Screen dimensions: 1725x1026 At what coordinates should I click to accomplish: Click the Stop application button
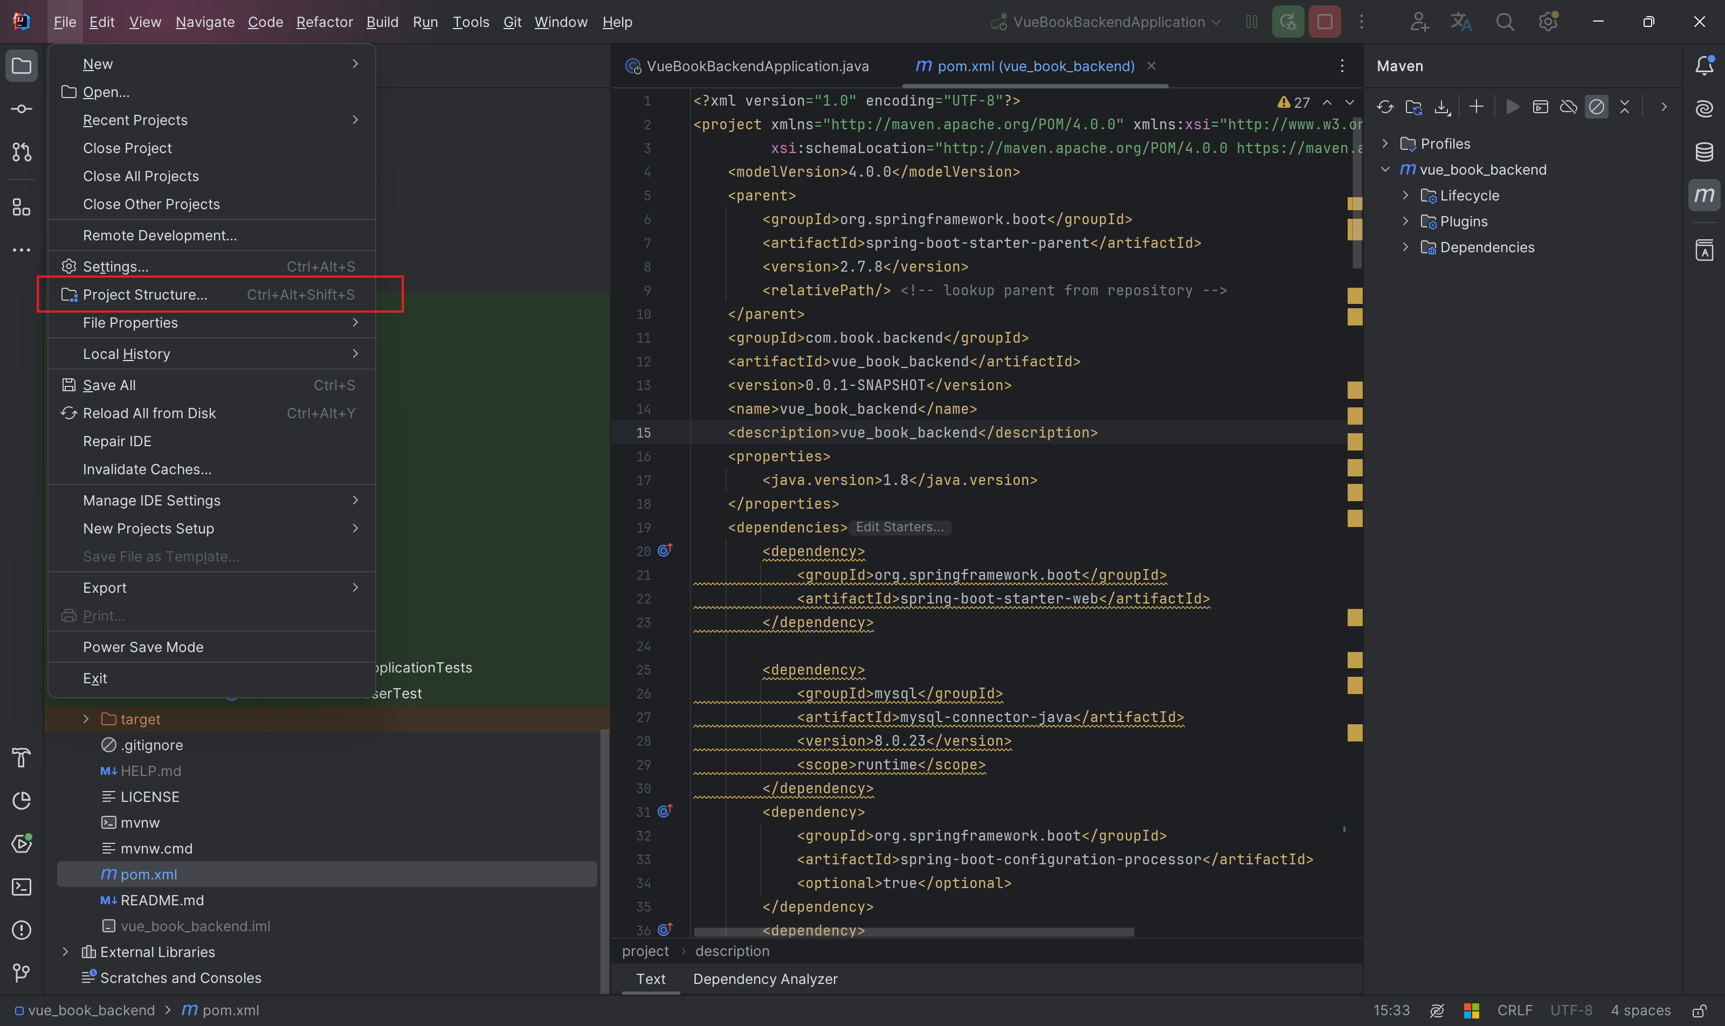1324,22
